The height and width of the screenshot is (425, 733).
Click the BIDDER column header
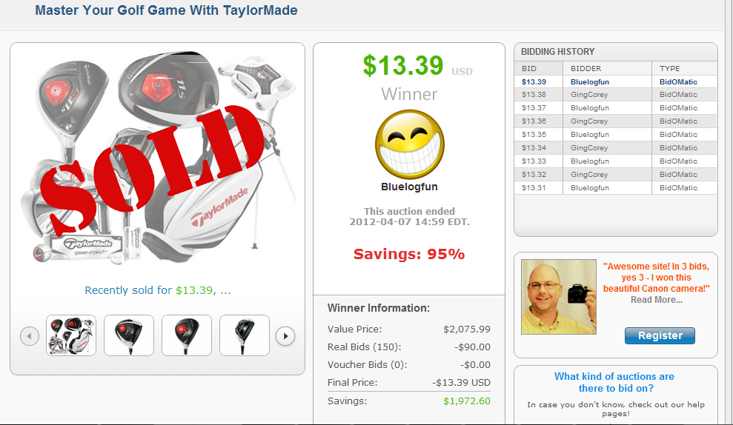click(x=586, y=68)
